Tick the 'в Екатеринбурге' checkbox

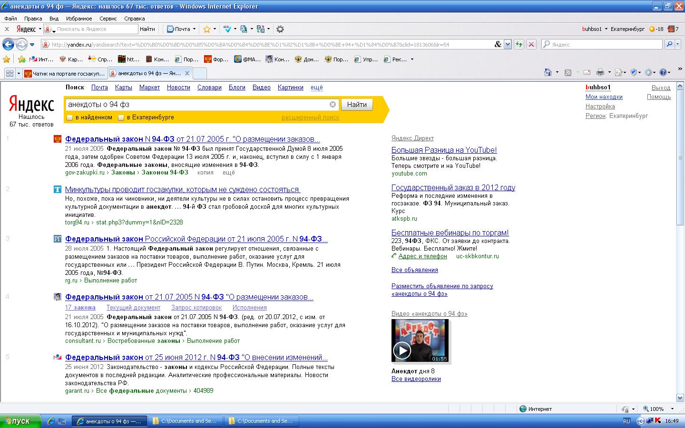pos(121,117)
